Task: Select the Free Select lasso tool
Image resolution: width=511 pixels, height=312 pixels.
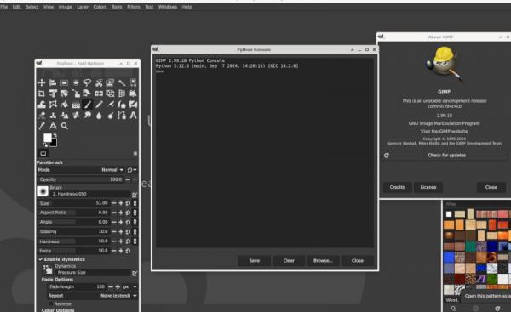Action: point(88,82)
